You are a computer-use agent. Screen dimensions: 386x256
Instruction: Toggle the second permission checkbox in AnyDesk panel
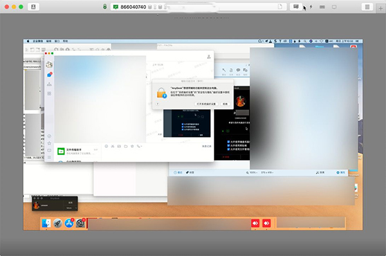228,145
